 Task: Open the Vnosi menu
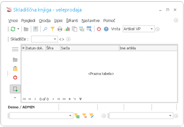[13, 21]
